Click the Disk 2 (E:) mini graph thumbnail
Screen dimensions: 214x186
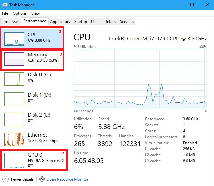tap(14, 119)
